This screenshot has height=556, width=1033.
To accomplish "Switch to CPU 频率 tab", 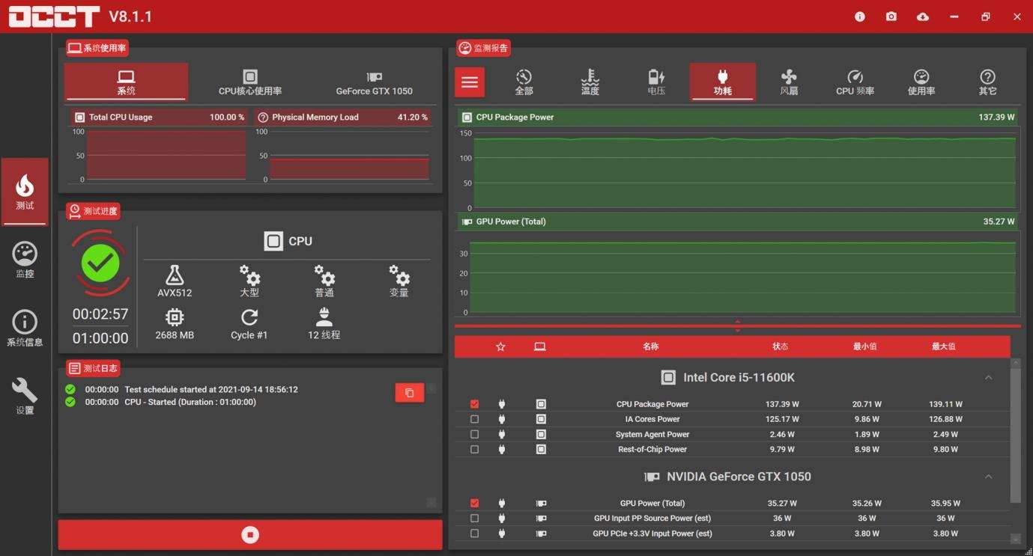I will pos(855,82).
